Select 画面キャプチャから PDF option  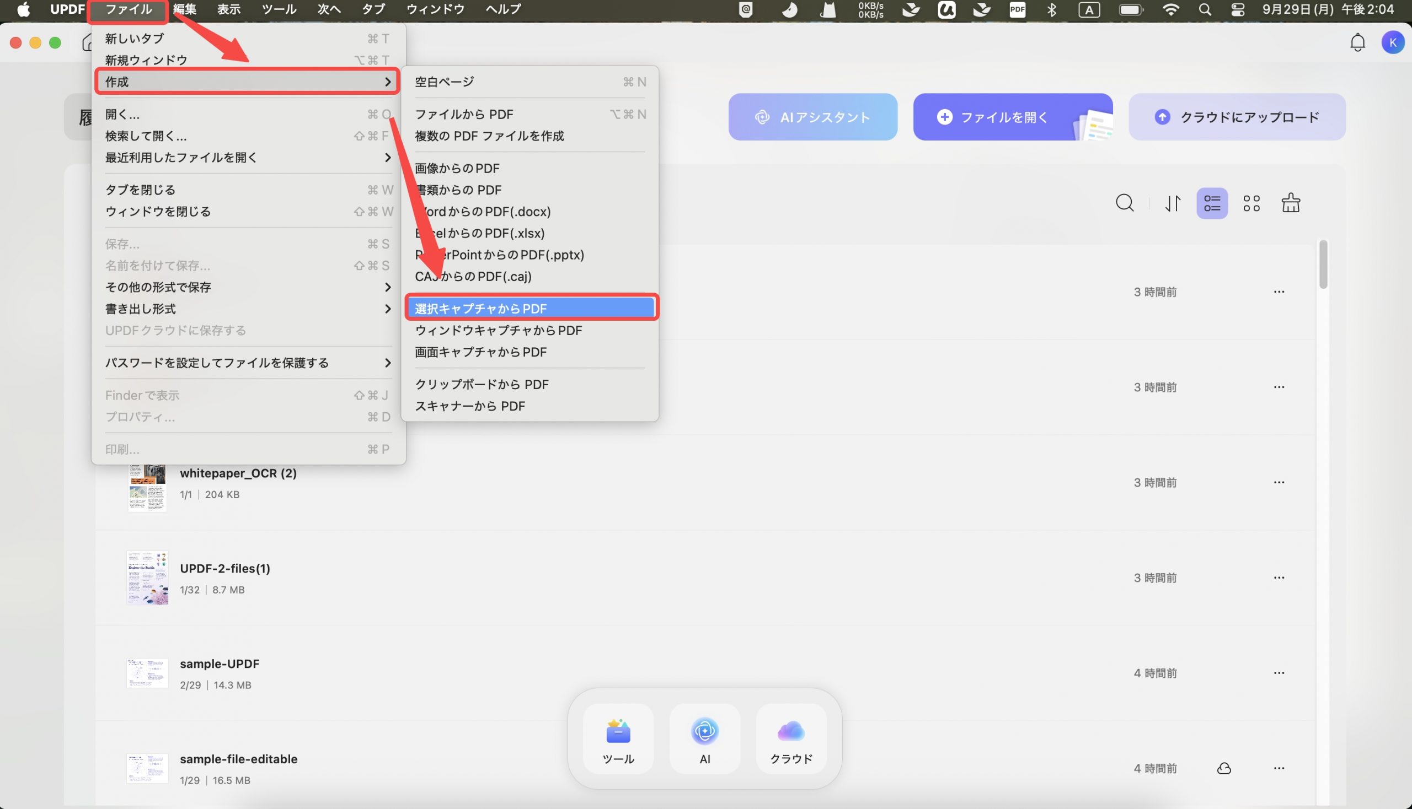coord(530,352)
